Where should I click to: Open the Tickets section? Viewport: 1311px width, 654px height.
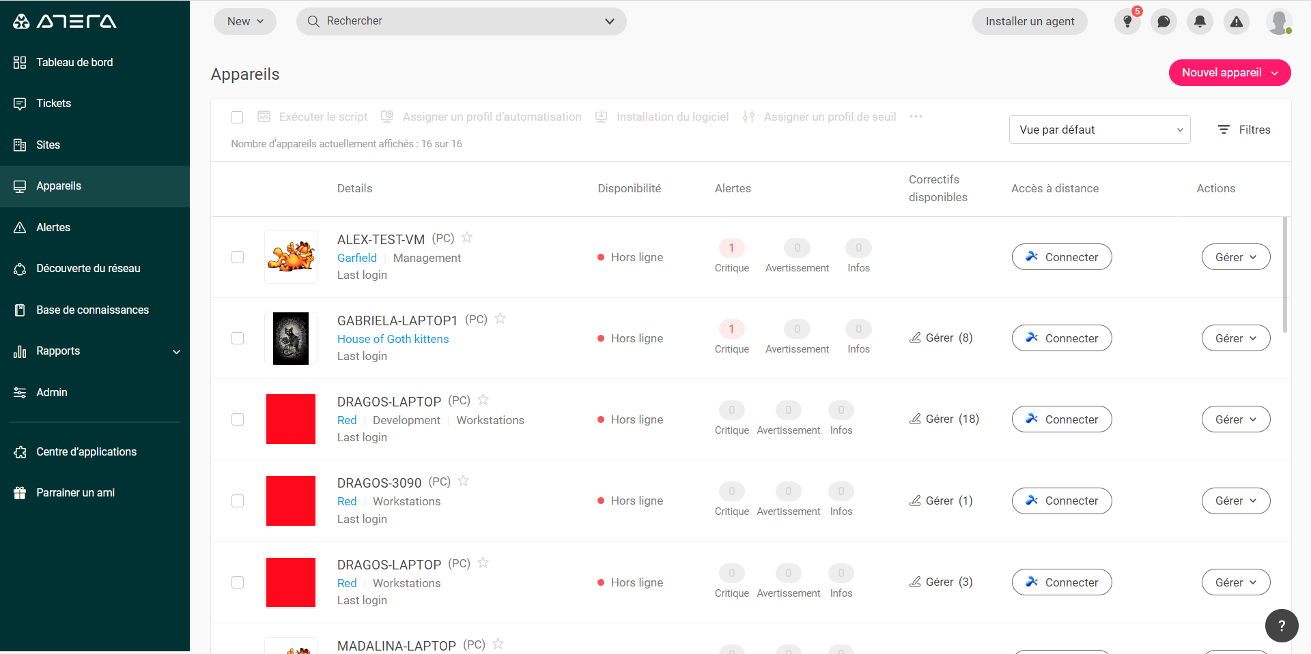[x=95, y=104]
